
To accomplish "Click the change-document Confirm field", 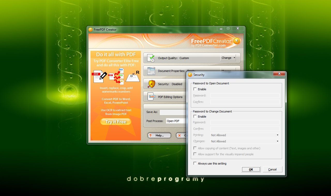I will click(245, 129).
